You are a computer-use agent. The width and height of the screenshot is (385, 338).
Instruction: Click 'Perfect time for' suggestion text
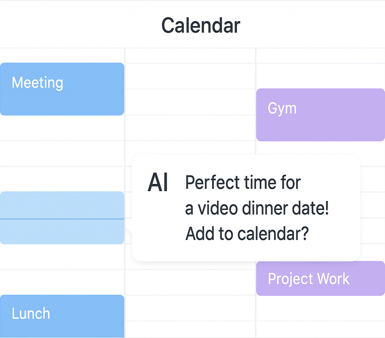[243, 183]
